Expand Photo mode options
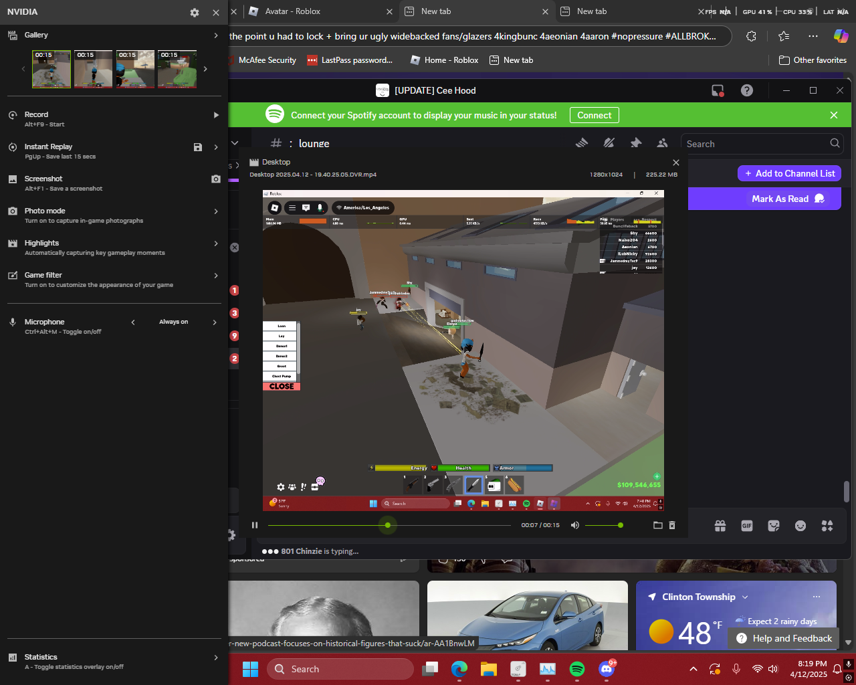 pyautogui.click(x=216, y=211)
